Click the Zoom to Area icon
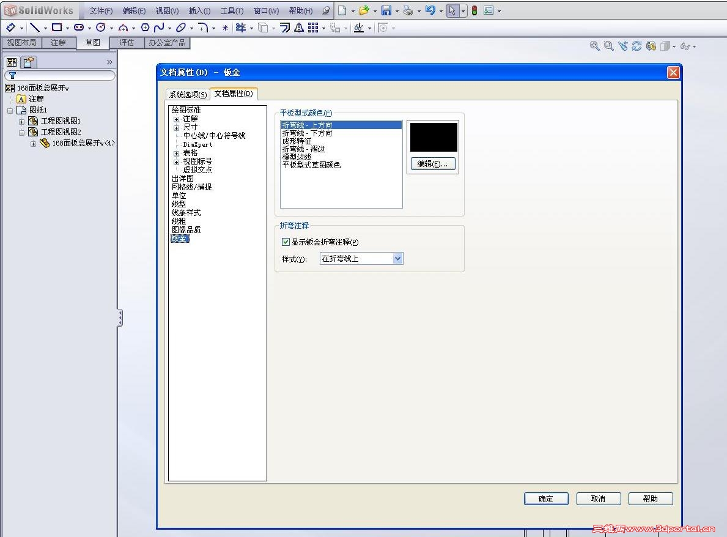 click(x=609, y=46)
